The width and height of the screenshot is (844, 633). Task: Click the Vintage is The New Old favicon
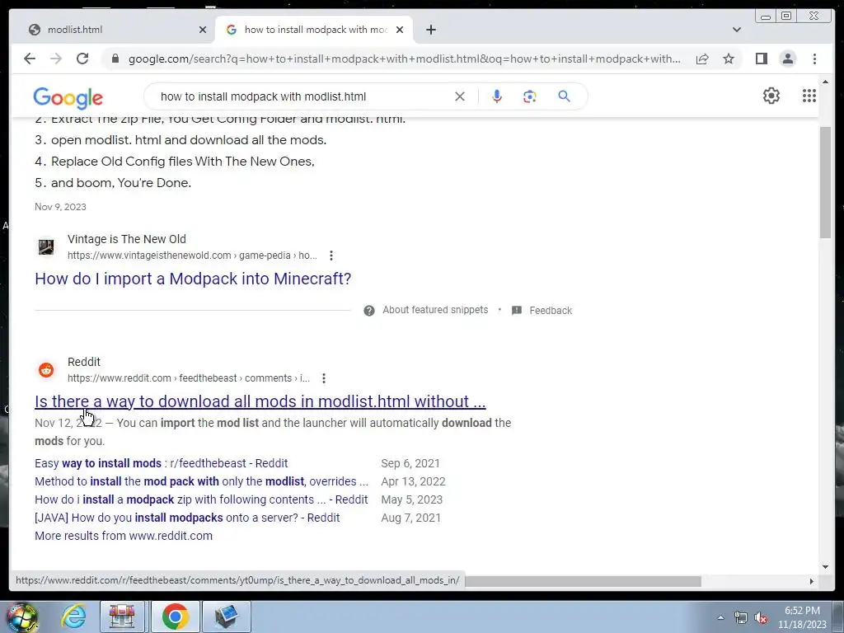click(46, 247)
